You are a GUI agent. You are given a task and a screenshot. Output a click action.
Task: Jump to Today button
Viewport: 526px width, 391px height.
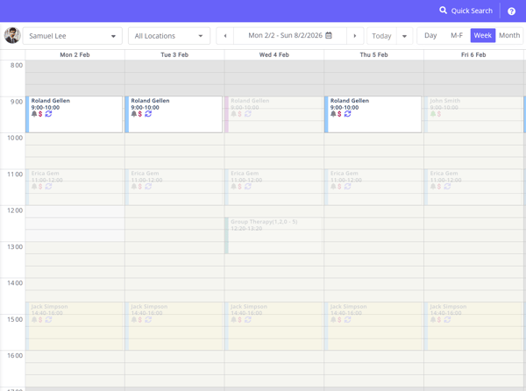point(381,36)
